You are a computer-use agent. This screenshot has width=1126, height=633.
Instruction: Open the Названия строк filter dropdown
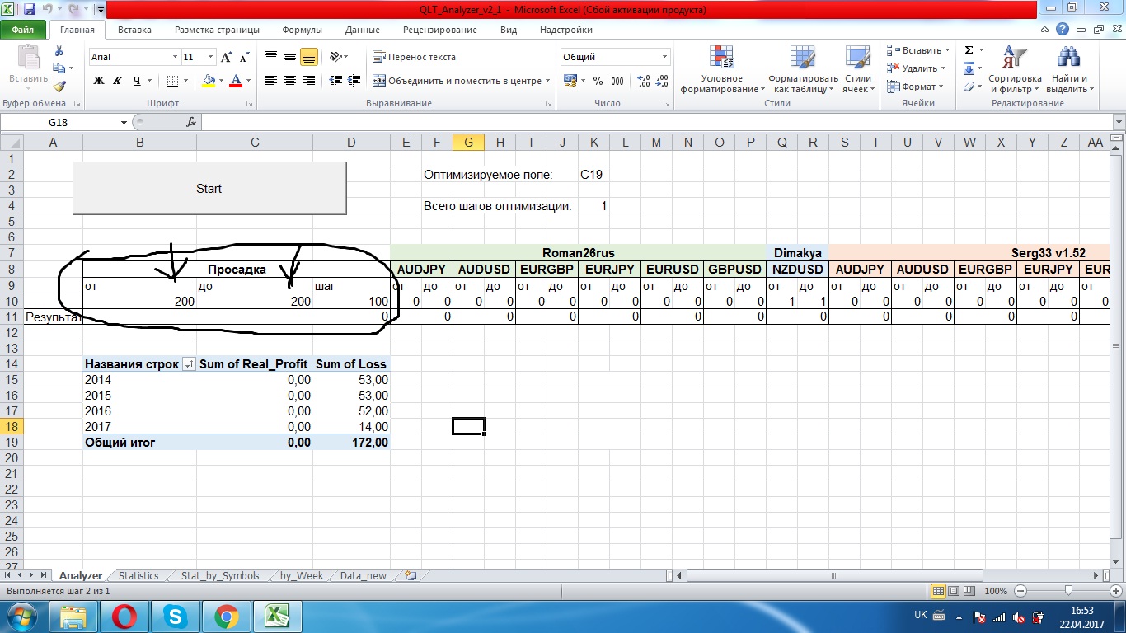click(x=189, y=364)
